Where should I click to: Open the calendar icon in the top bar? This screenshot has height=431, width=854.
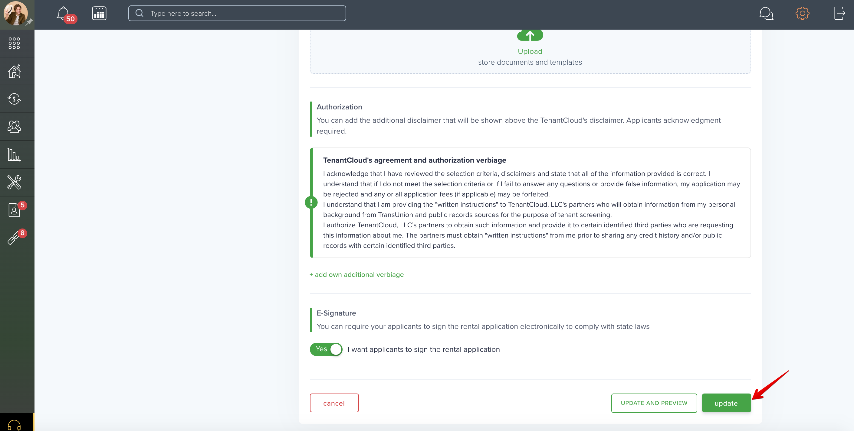coord(99,14)
